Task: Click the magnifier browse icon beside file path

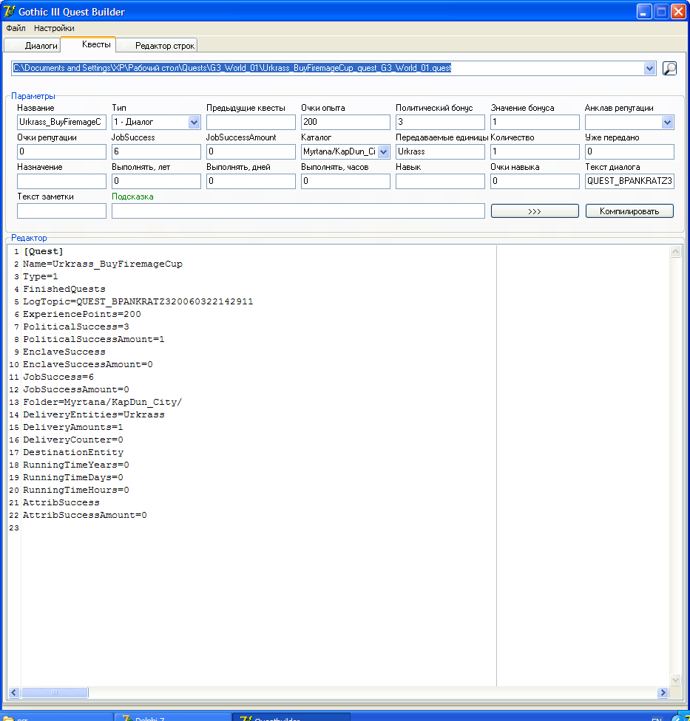Action: [x=669, y=69]
